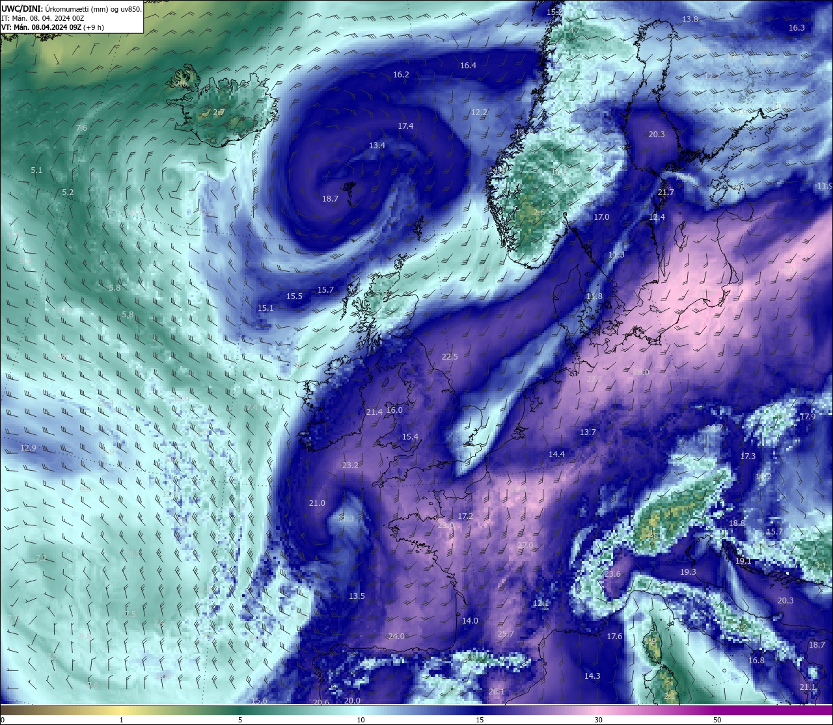
Task: Click the 16.8 value over Italy
Action: [x=756, y=661]
